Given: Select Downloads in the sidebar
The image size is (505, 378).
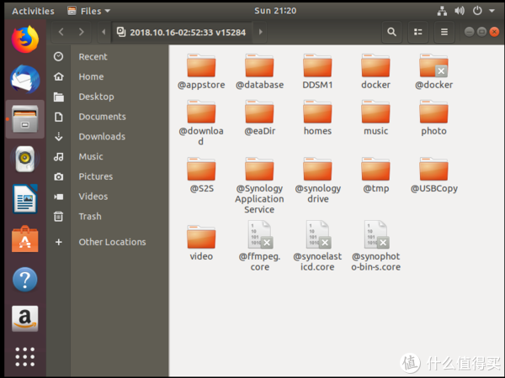Looking at the screenshot, I should (101, 136).
